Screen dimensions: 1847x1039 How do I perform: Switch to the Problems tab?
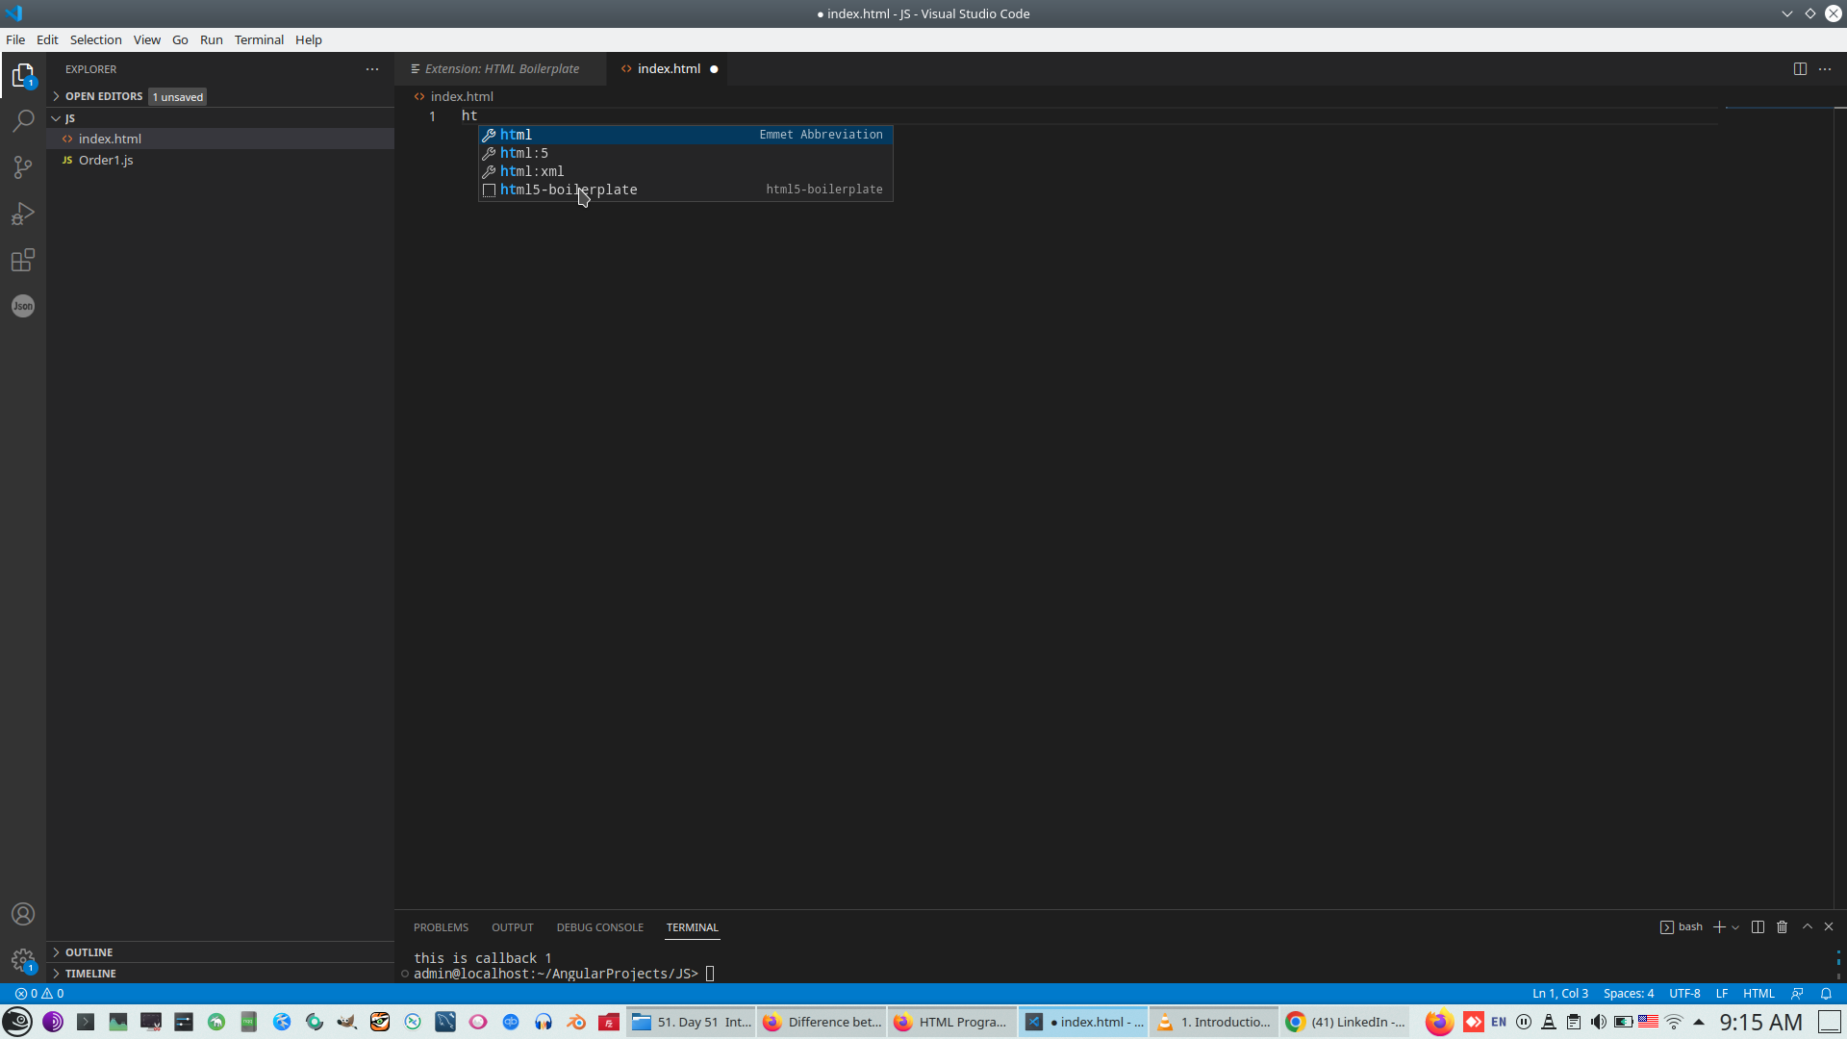[441, 927]
